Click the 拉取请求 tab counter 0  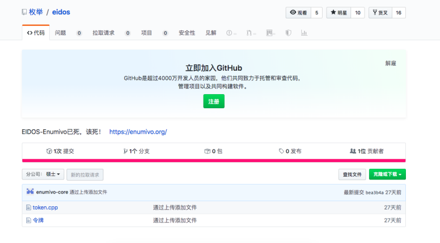pyautogui.click(x=127, y=33)
